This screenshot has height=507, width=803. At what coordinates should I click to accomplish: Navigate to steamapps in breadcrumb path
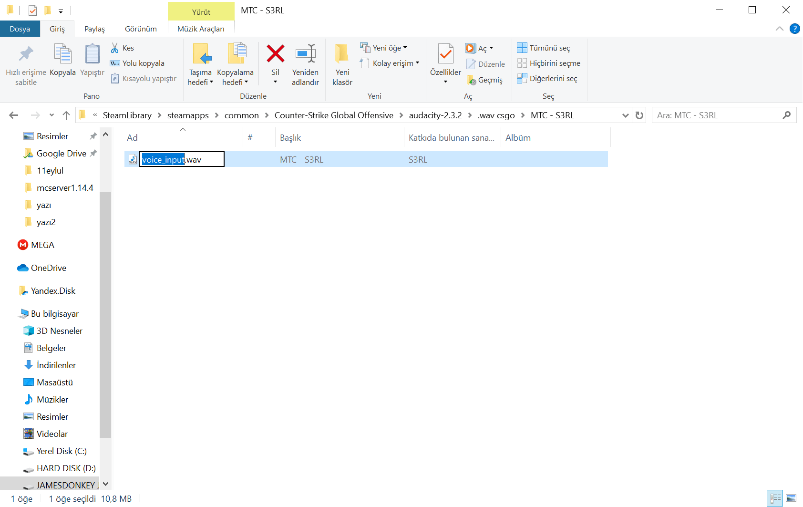click(x=188, y=115)
